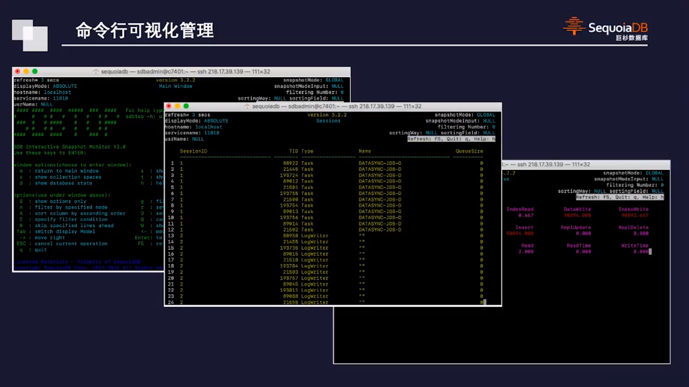Click the SequoiaDB logo icon
Image resolution: width=689 pixels, height=387 pixels.
tap(574, 26)
